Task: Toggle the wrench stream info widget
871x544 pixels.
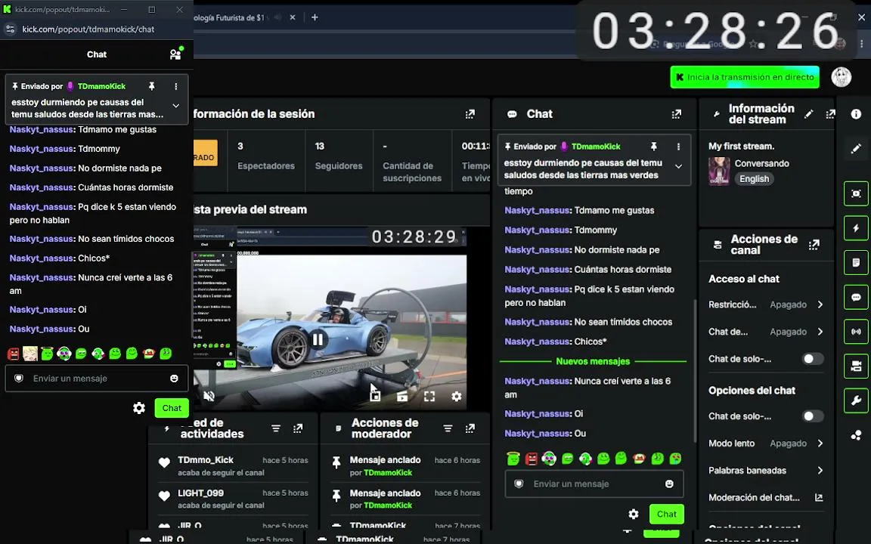Action: tap(856, 400)
